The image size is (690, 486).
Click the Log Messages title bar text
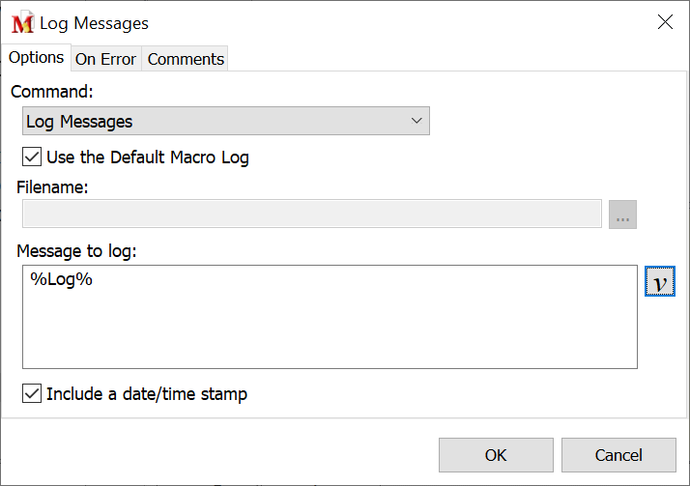(x=95, y=23)
